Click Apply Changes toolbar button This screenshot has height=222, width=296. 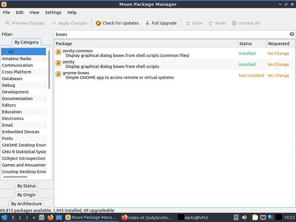coord(70,23)
